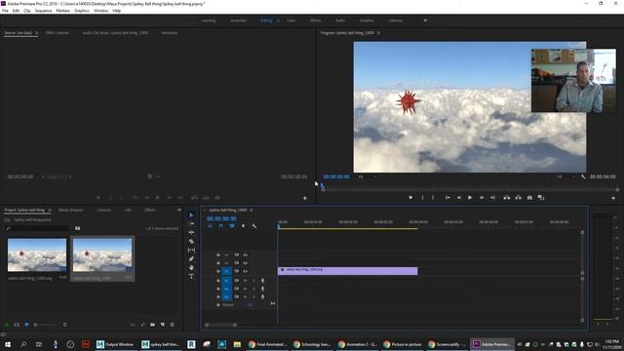Open the File menu
624x351 pixels.
[x=5, y=11]
